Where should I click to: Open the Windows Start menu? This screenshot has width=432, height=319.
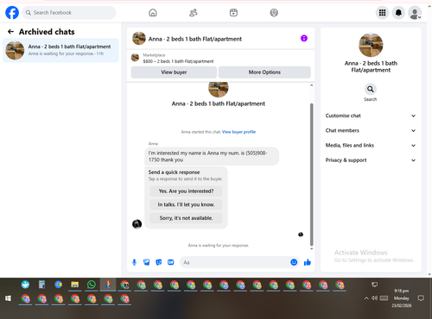click(x=8, y=298)
